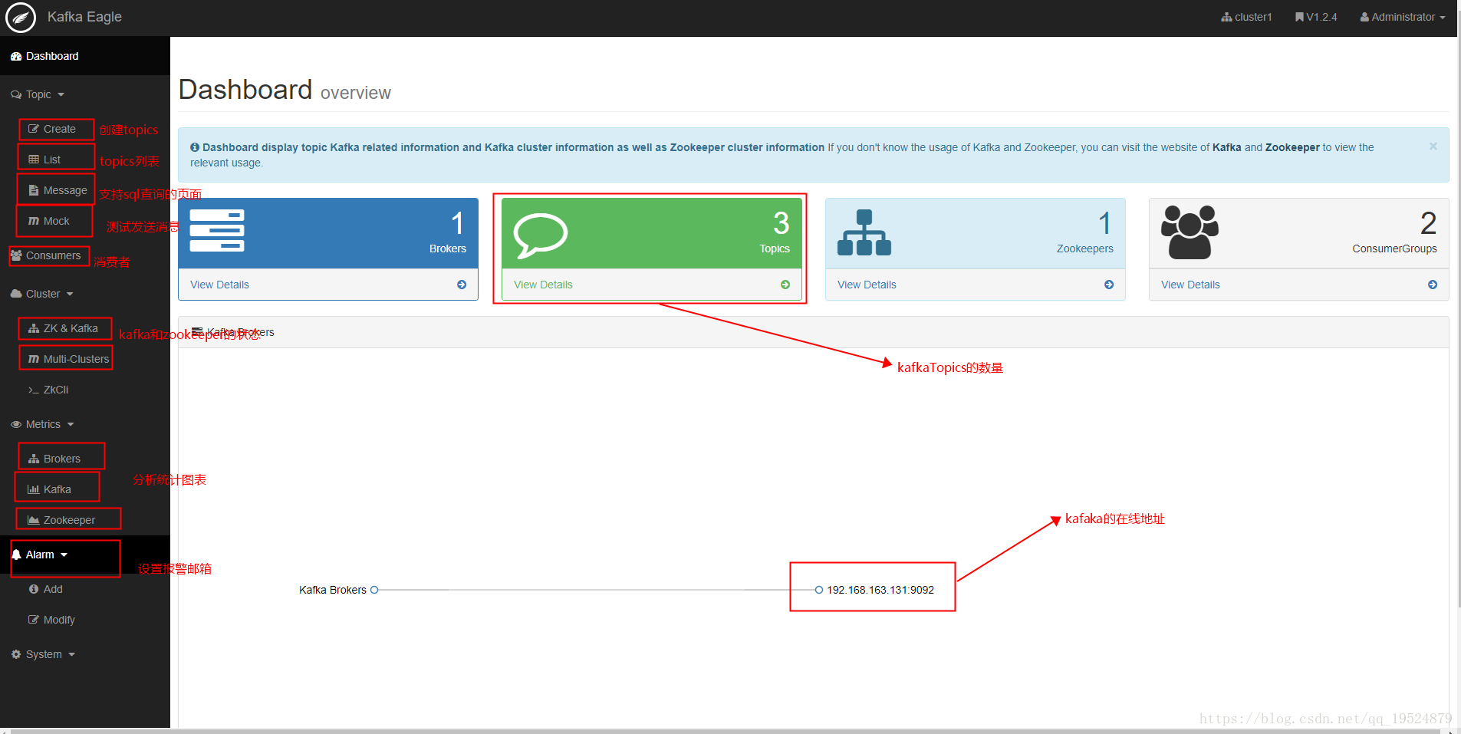Click View Details on the Topics card
1461x734 pixels.
(543, 285)
